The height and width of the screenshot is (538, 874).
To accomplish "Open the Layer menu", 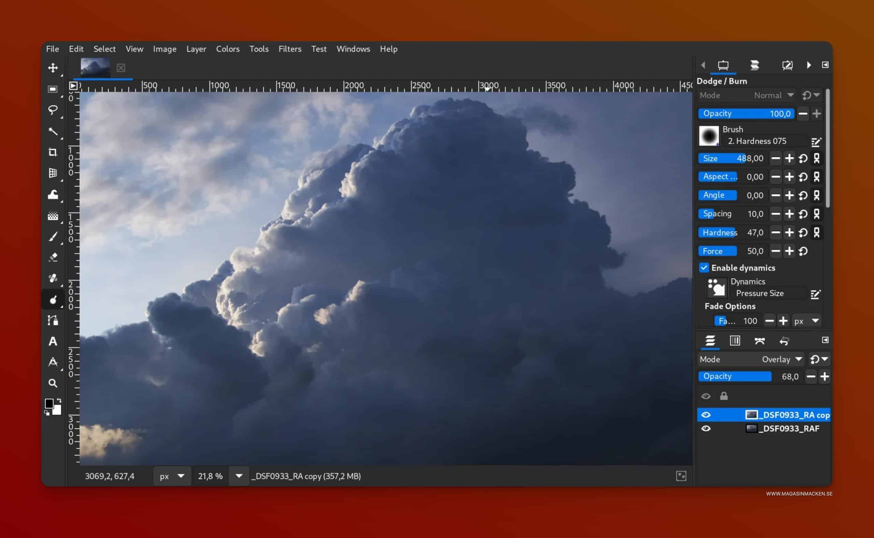I will (x=196, y=49).
